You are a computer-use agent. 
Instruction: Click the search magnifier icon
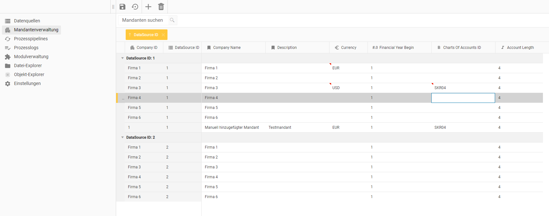point(172,20)
